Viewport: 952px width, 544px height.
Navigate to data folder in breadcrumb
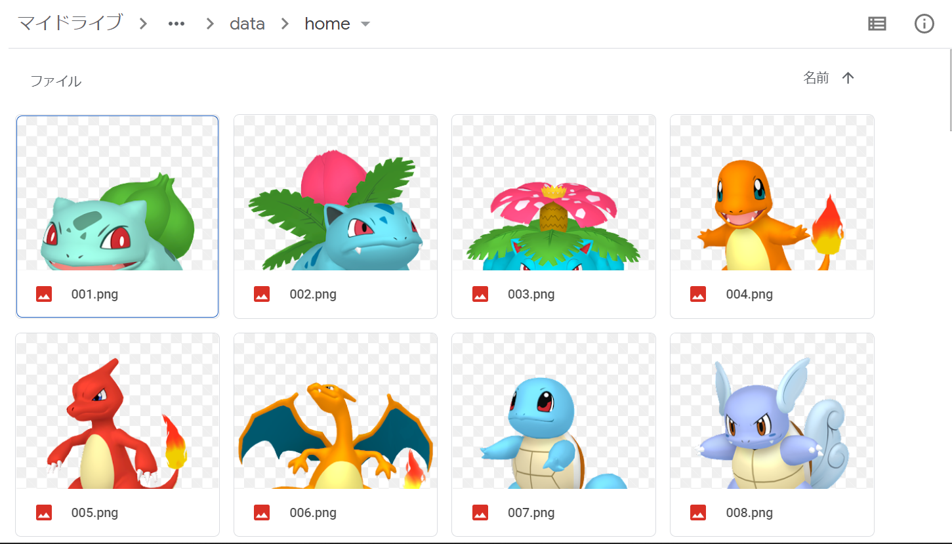coord(247,24)
